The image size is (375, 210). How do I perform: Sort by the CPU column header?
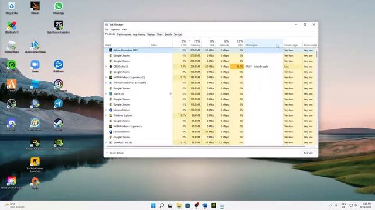pos(180,43)
